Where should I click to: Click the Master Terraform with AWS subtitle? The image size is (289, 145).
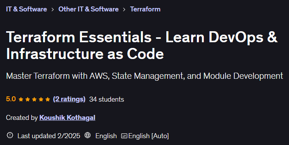click(144, 76)
